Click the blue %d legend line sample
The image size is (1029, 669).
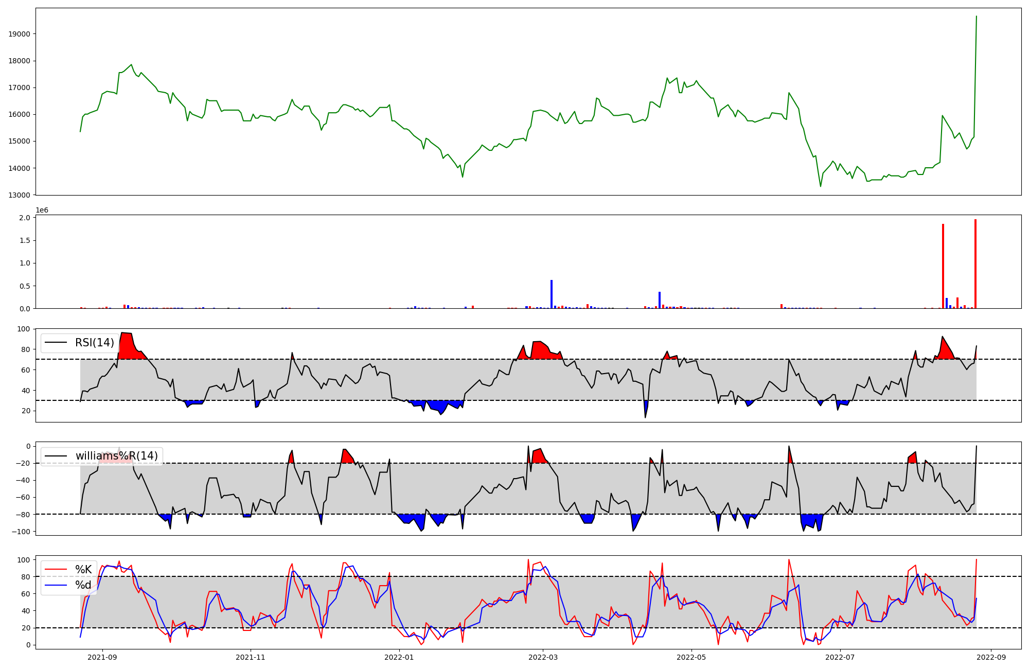point(56,585)
